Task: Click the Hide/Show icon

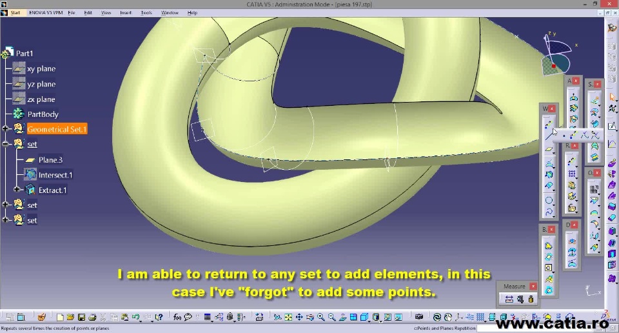Action: point(388,317)
